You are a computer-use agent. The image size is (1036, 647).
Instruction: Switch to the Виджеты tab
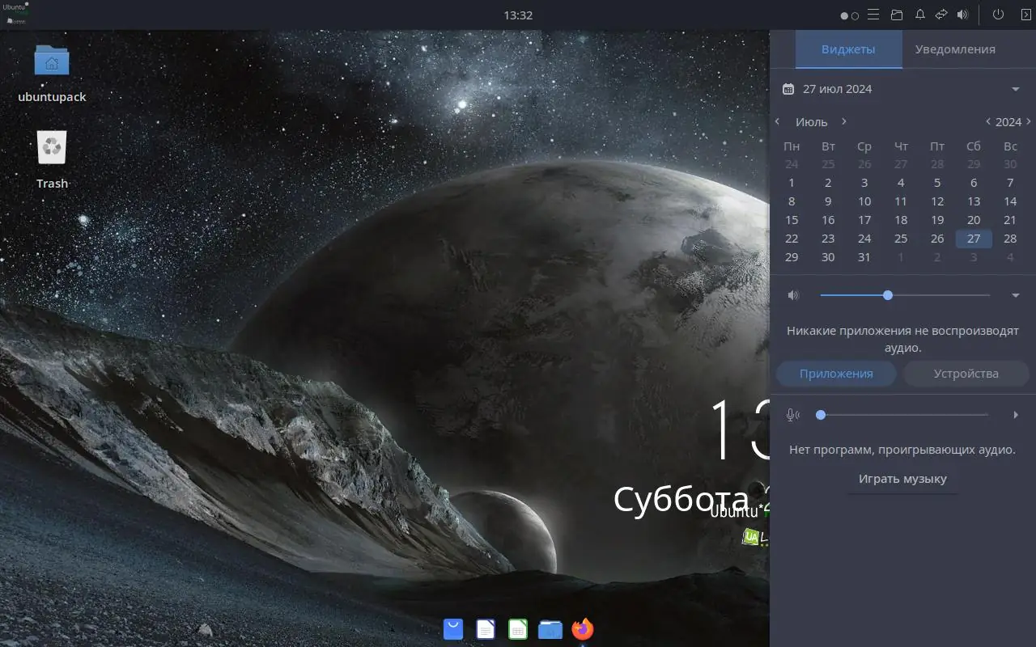point(848,49)
